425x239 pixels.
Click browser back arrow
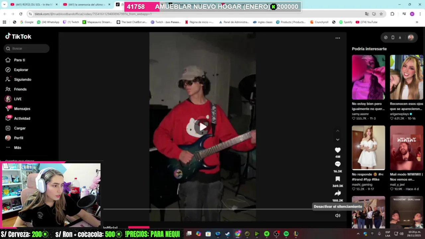5,14
